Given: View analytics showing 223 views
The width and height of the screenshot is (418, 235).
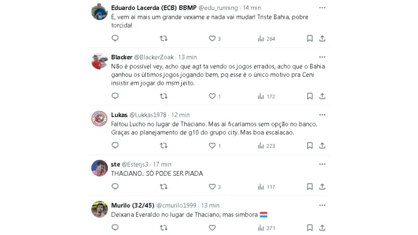Looking at the screenshot, I should tap(266, 146).
